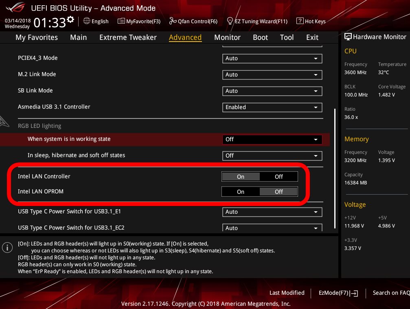Switch to the Main tab
Screen dimensions: 410x309
79,37
